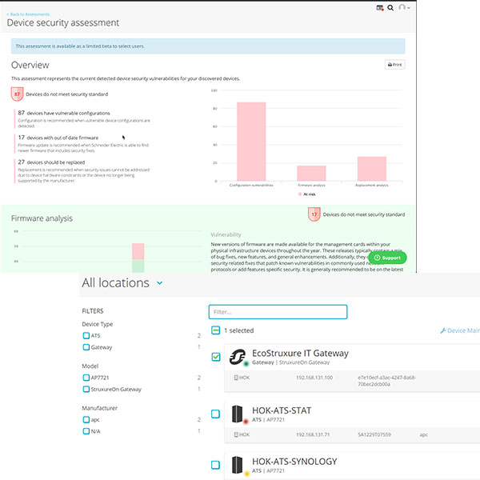Select the HOK-ATS-STAT checkbox
The image size is (480, 480).
pyautogui.click(x=215, y=414)
